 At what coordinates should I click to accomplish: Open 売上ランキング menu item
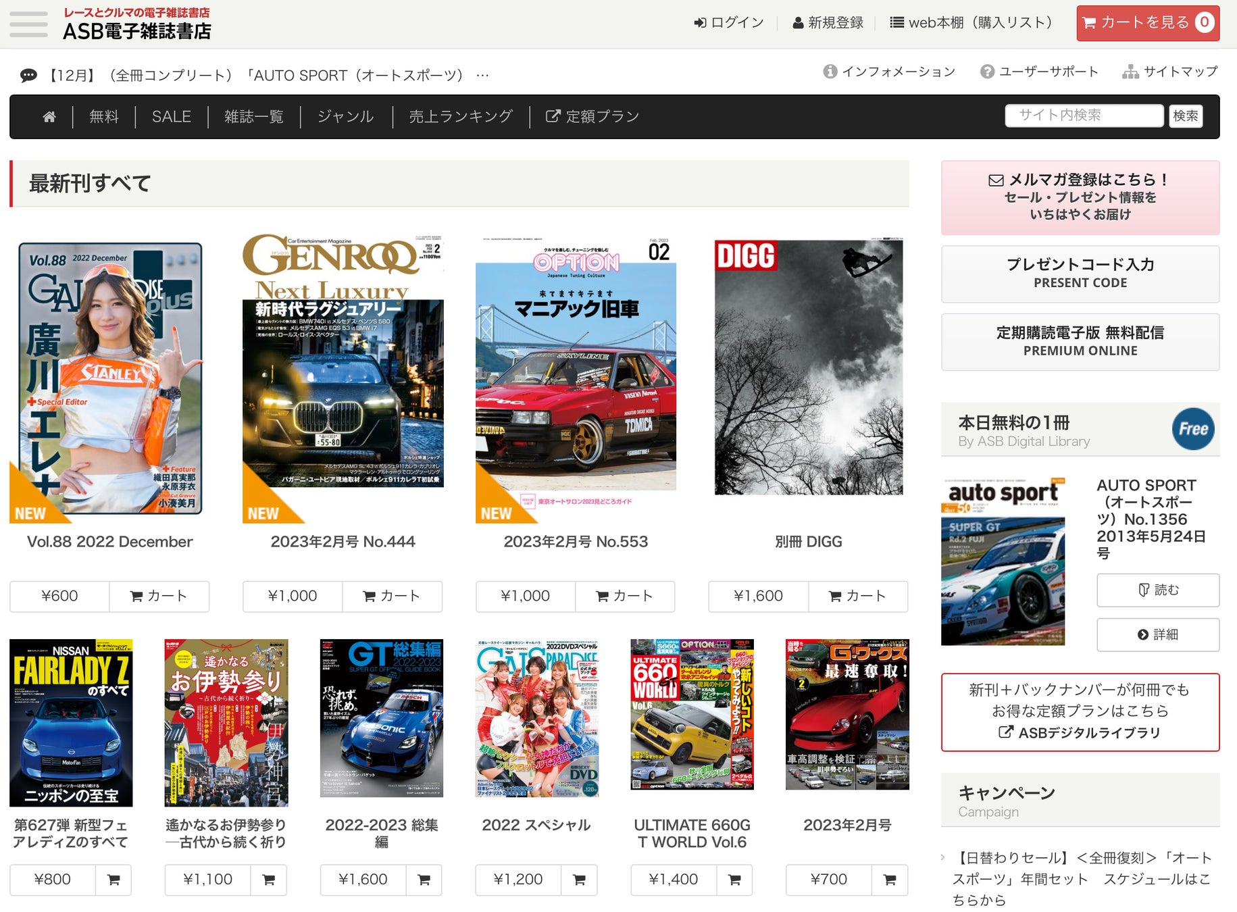pyautogui.click(x=461, y=117)
